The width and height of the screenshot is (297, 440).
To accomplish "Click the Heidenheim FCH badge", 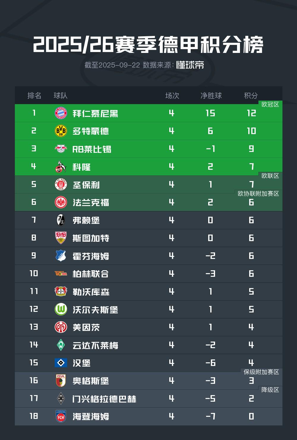I will coord(61,416).
